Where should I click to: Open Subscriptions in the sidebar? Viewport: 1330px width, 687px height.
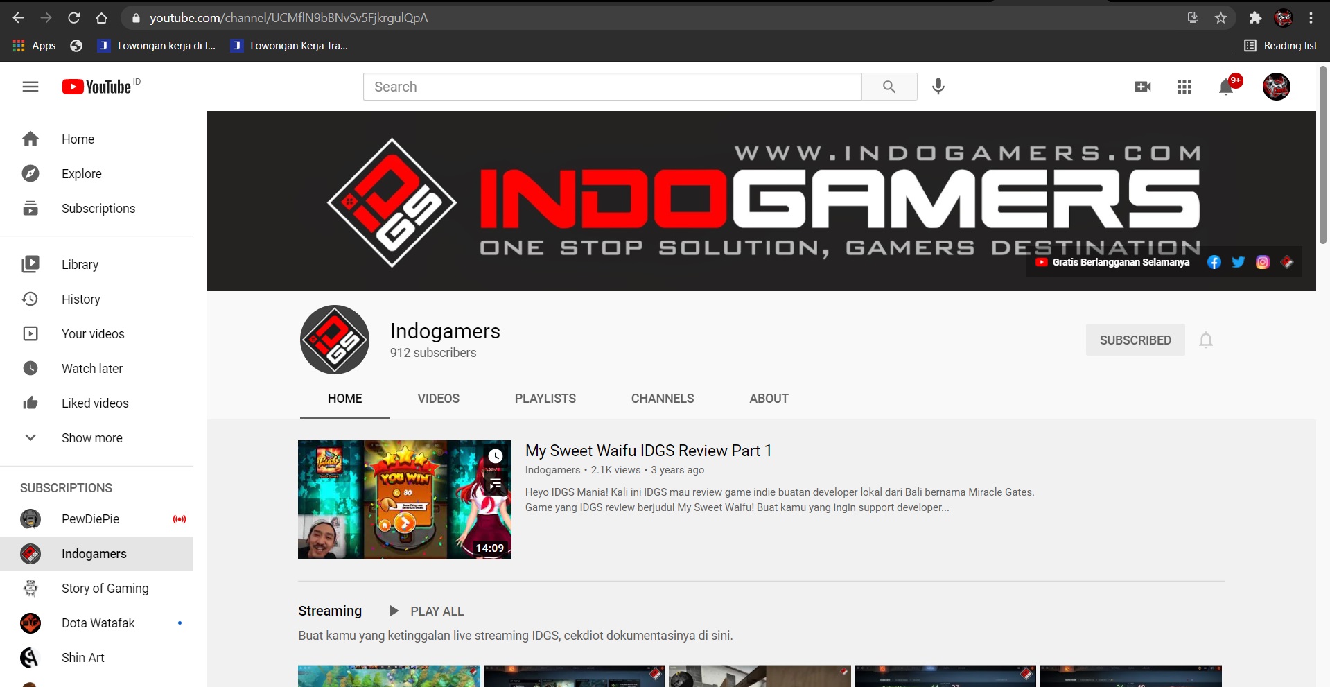(96, 208)
